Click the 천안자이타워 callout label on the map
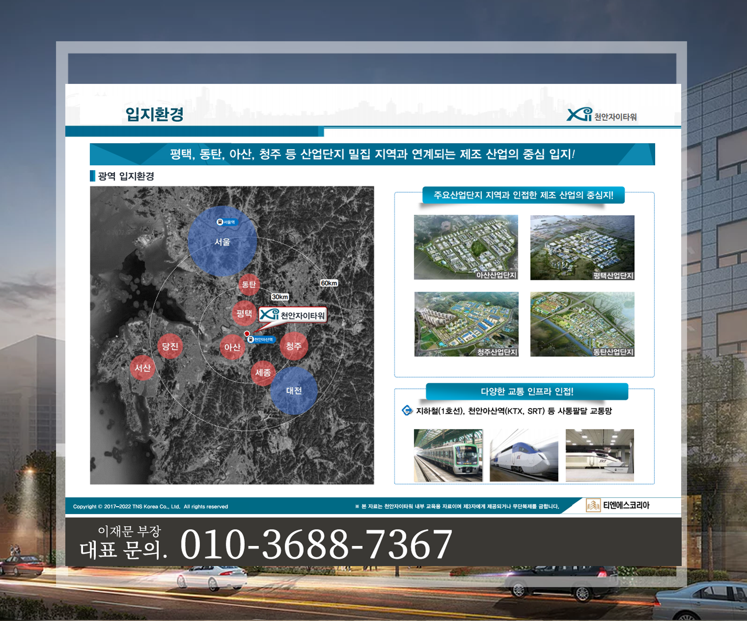Image resolution: width=747 pixels, height=621 pixels. (293, 315)
